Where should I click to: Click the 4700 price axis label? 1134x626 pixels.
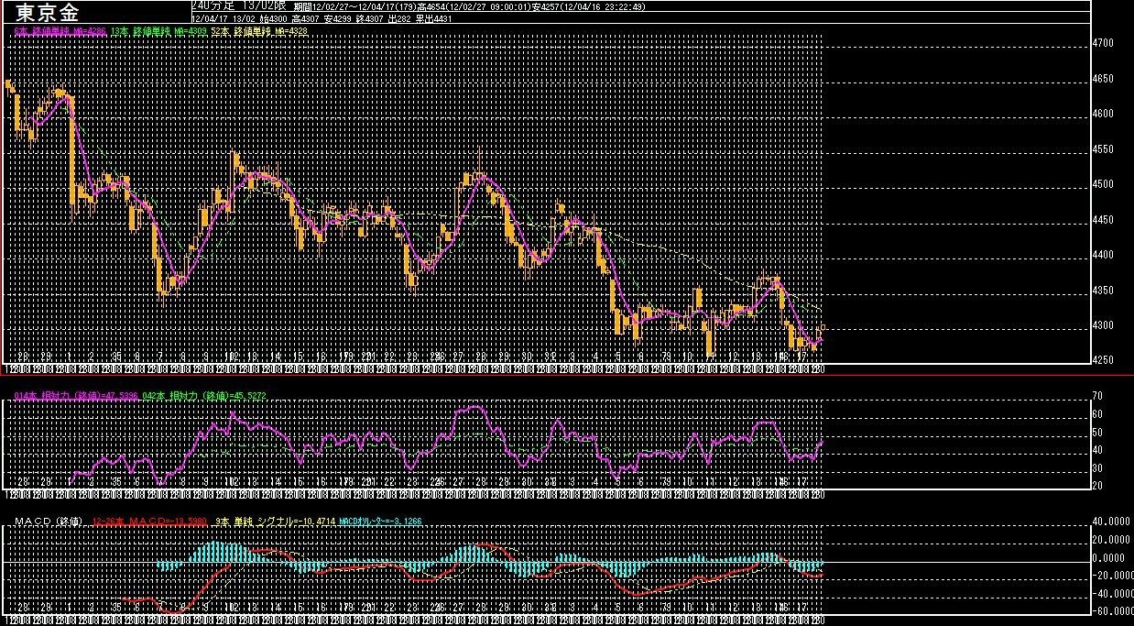pyautogui.click(x=1102, y=43)
